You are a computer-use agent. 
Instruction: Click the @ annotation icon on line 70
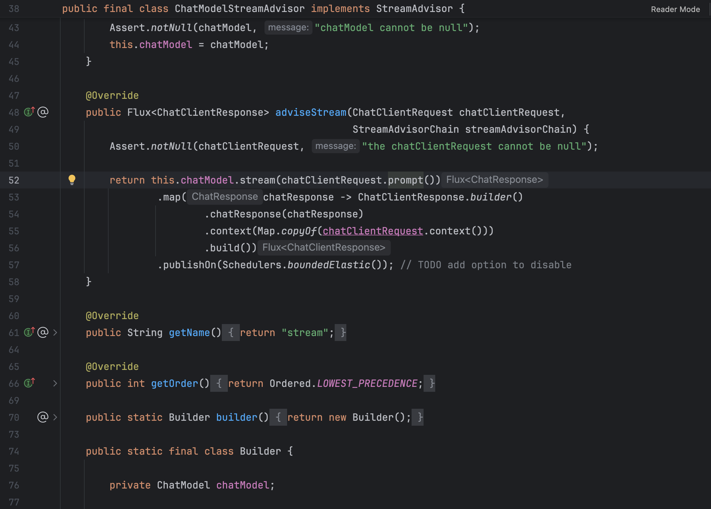point(43,417)
